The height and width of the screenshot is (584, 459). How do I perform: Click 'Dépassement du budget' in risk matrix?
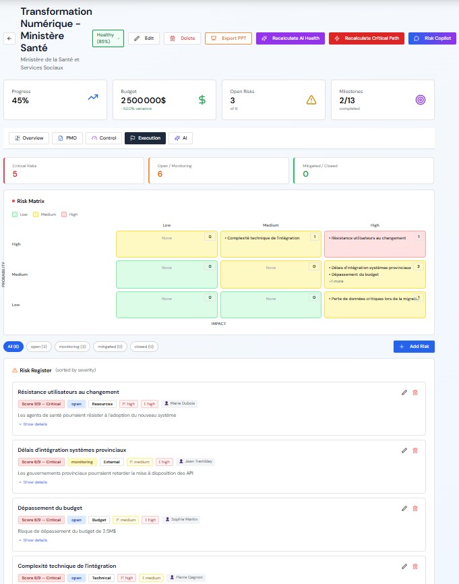355,274
